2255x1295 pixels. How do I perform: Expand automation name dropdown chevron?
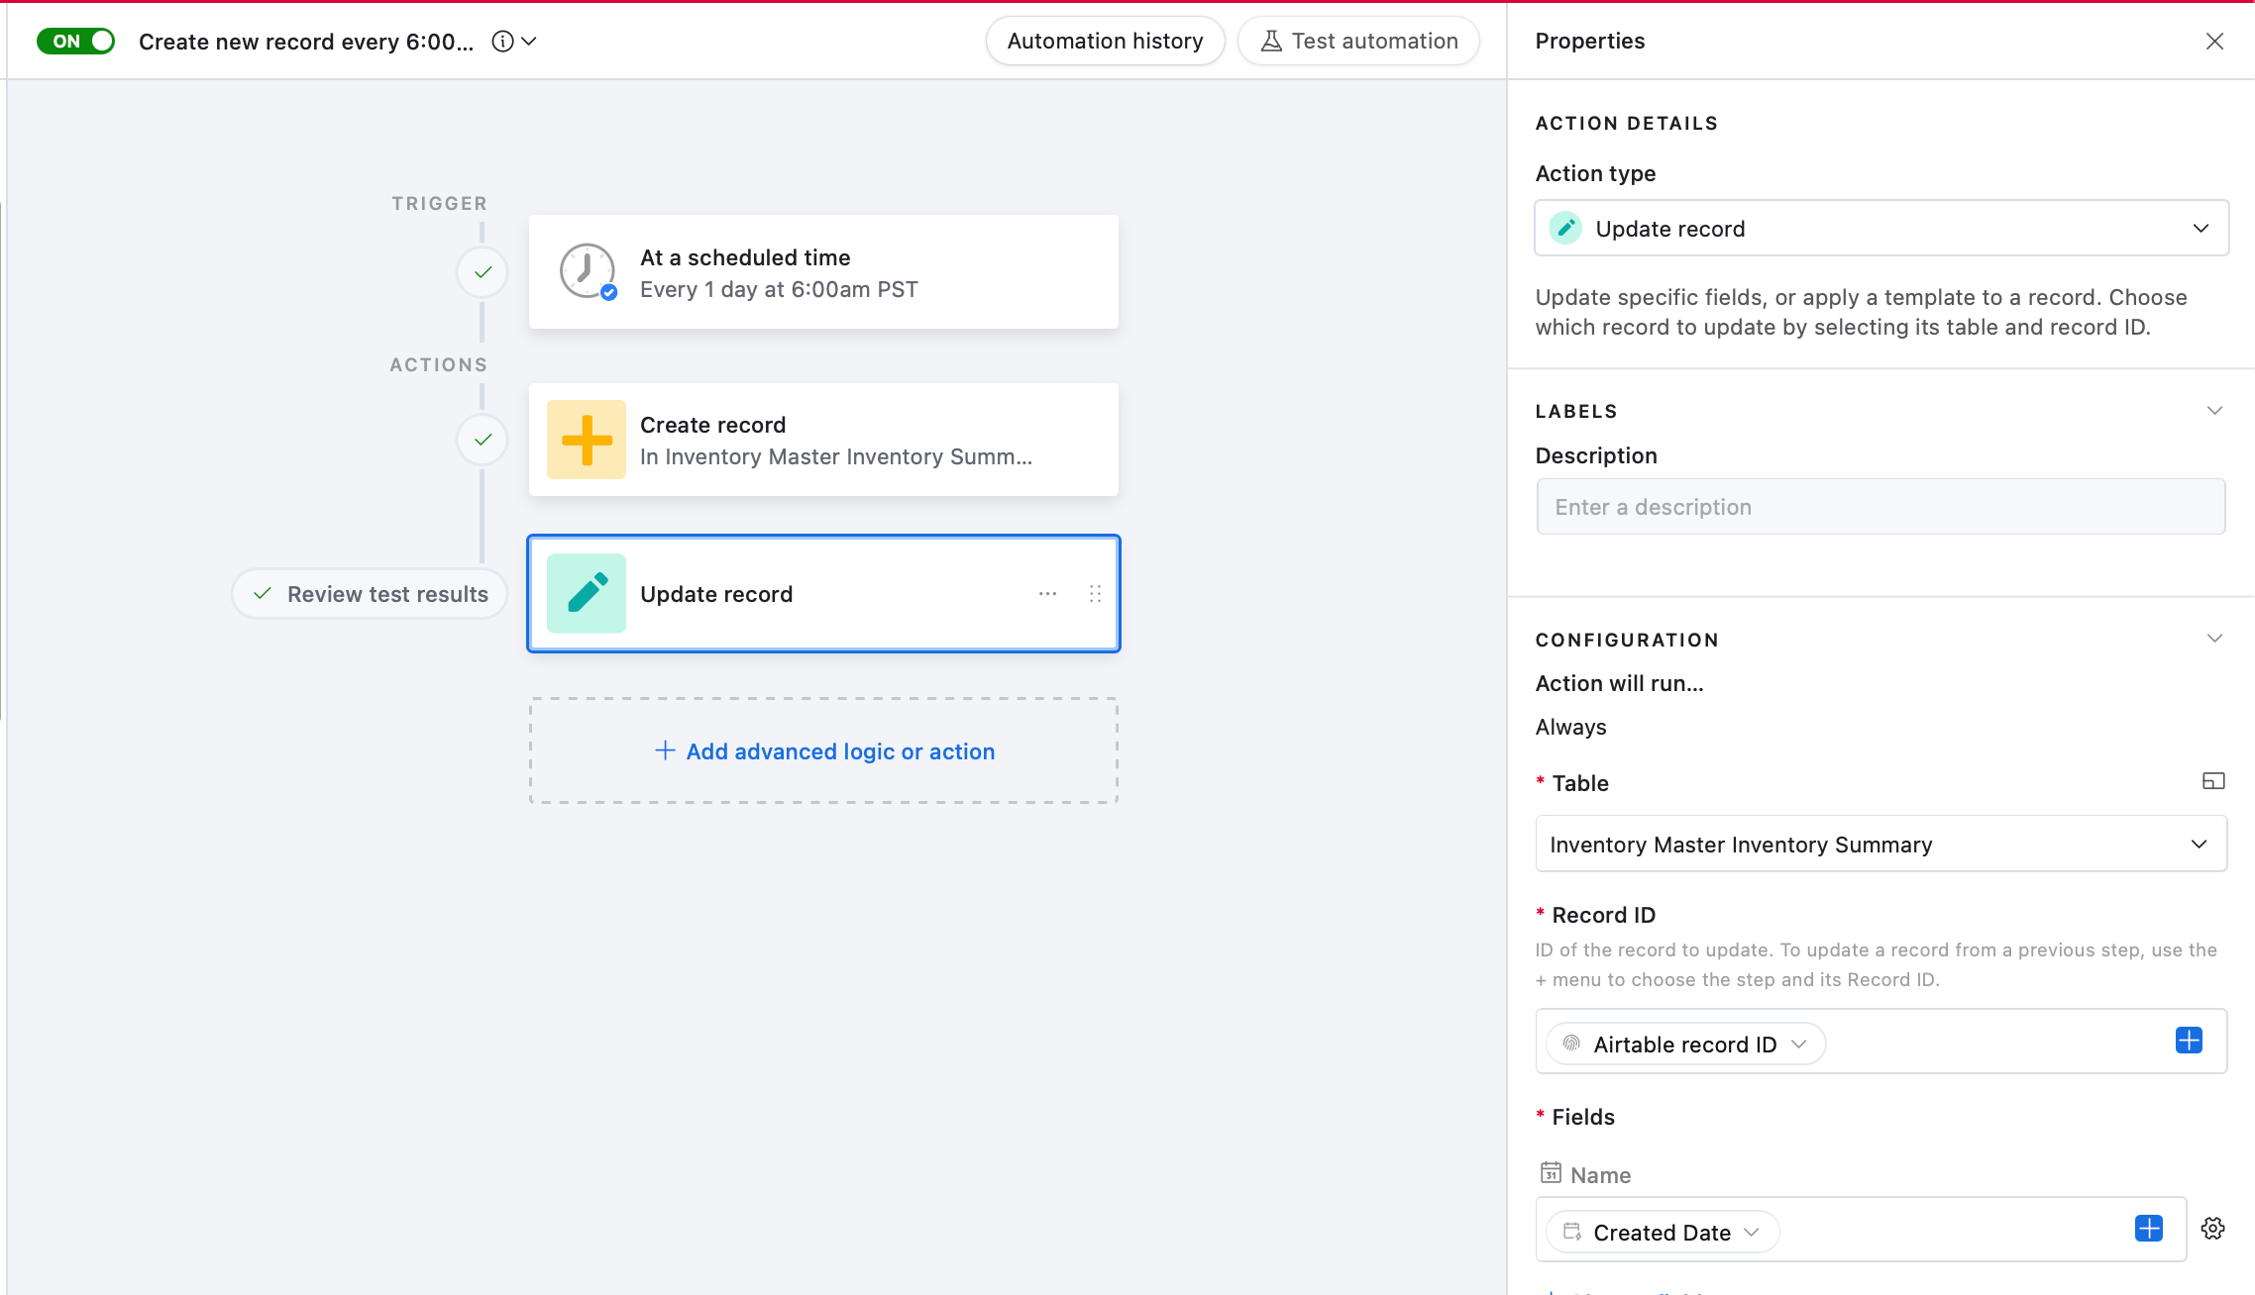coord(529,41)
